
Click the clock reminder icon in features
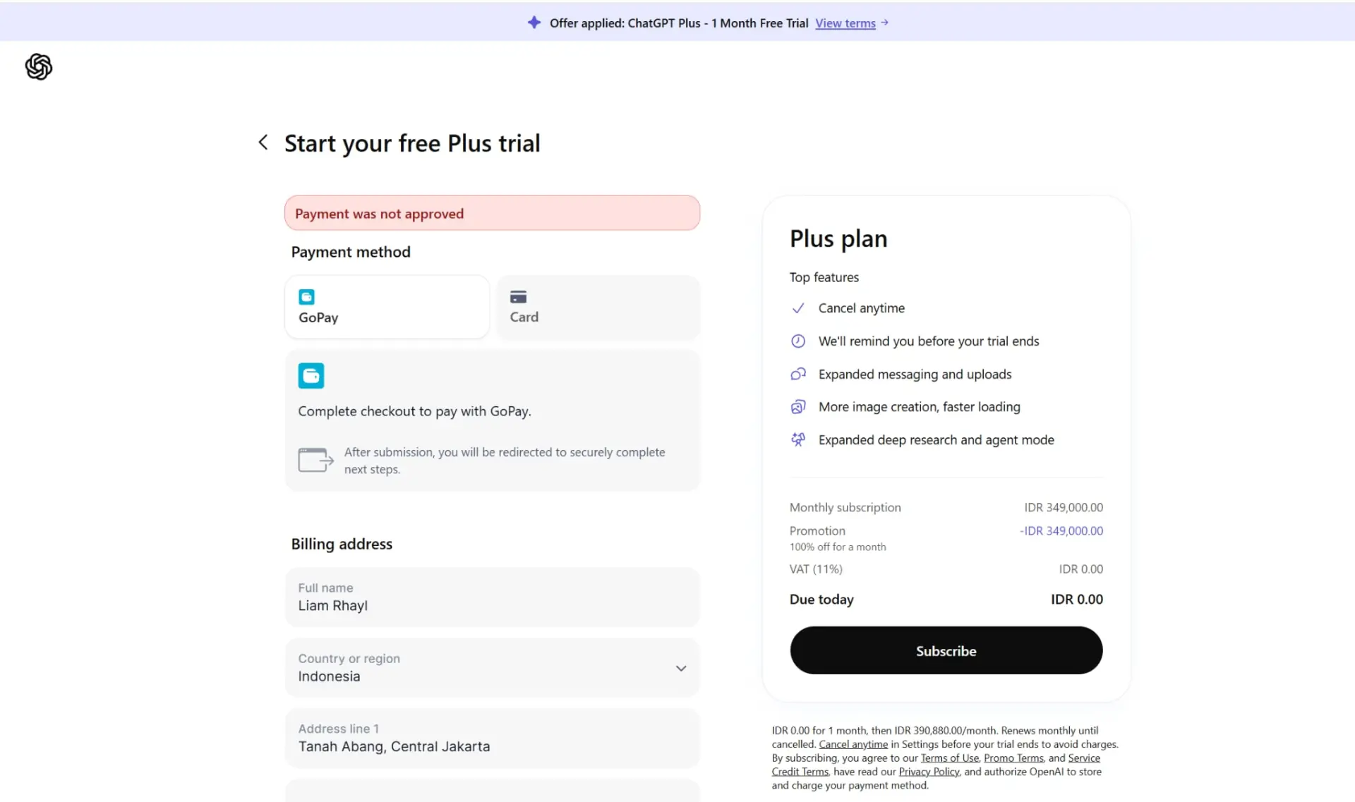(798, 341)
